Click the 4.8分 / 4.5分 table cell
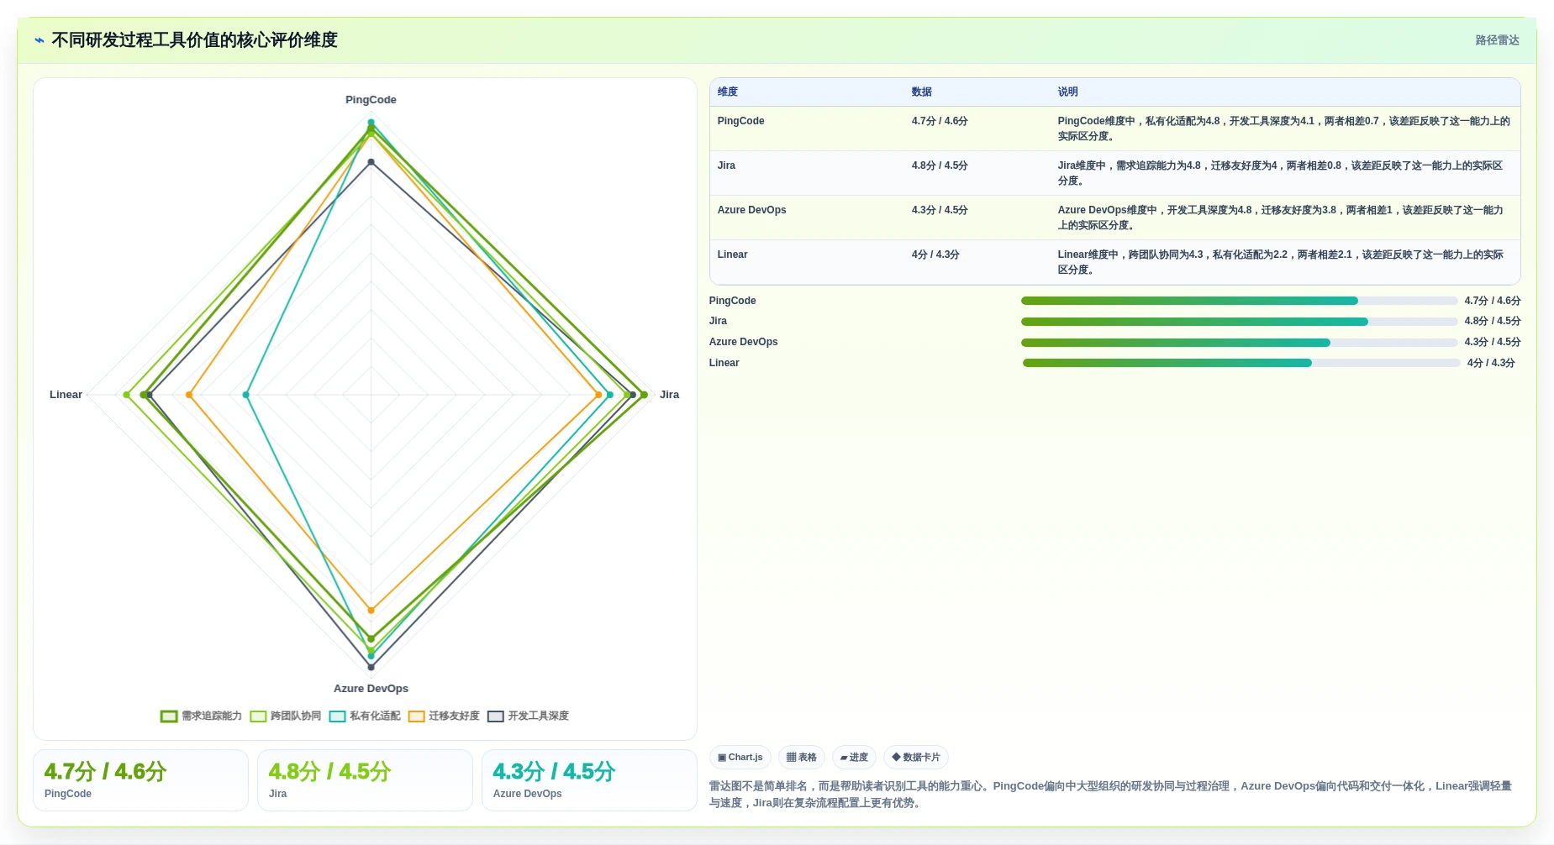Viewport: 1554px width, 845px height. point(940,165)
